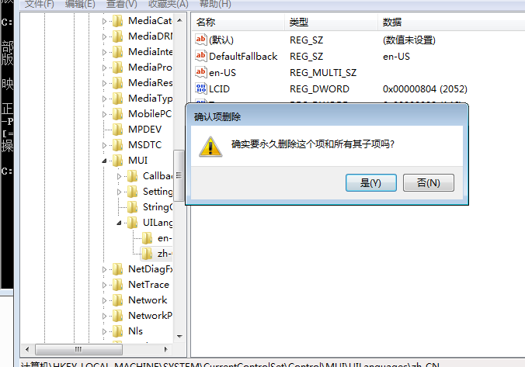Expand the MSDTC tree node
Viewport: 525px width, 367px height.
104,145
